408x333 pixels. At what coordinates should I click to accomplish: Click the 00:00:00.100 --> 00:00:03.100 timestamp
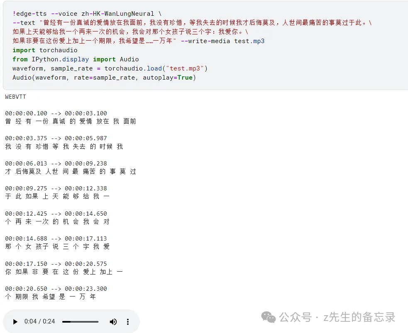(x=56, y=113)
